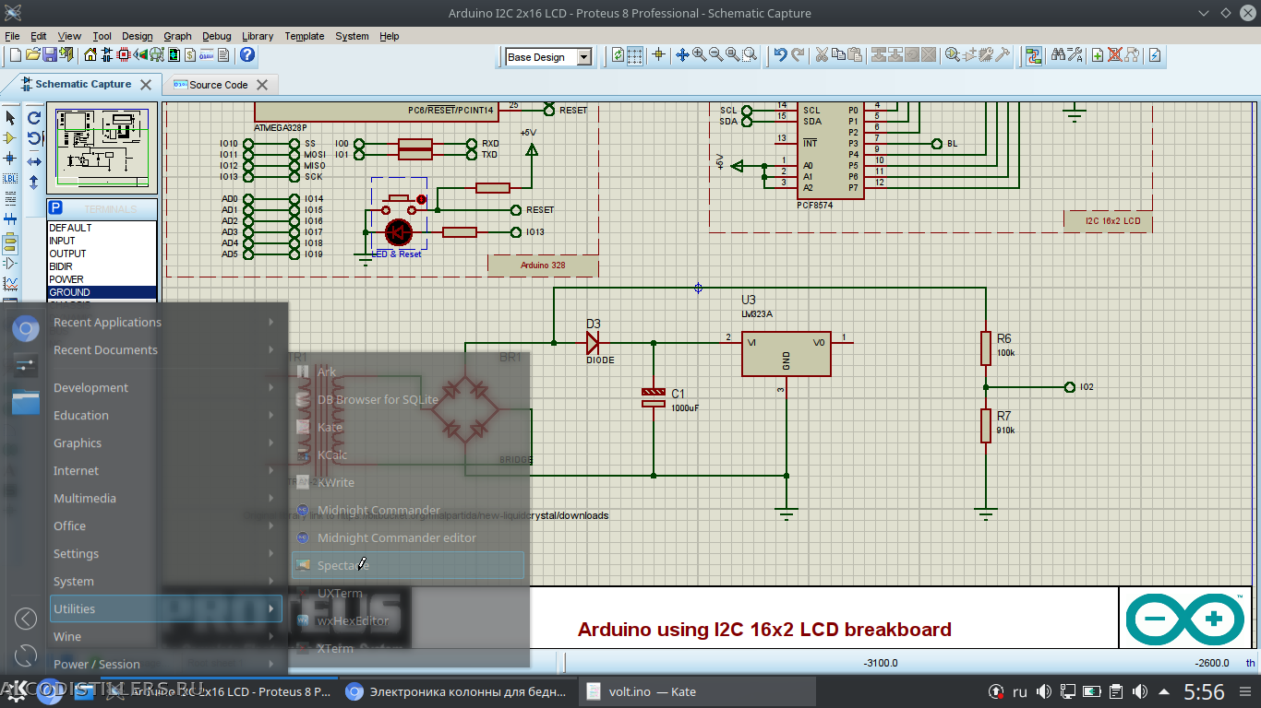The height and width of the screenshot is (708, 1261).
Task: Select DEFAULT in the terminals list
Action: pyautogui.click(x=102, y=228)
